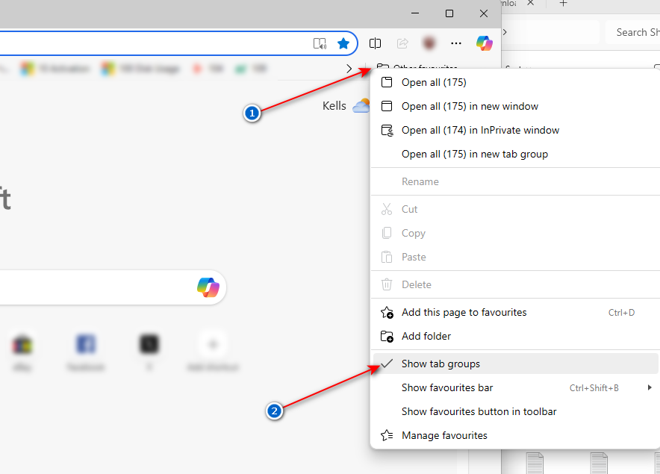Uncheck Show tab groups

click(516, 364)
